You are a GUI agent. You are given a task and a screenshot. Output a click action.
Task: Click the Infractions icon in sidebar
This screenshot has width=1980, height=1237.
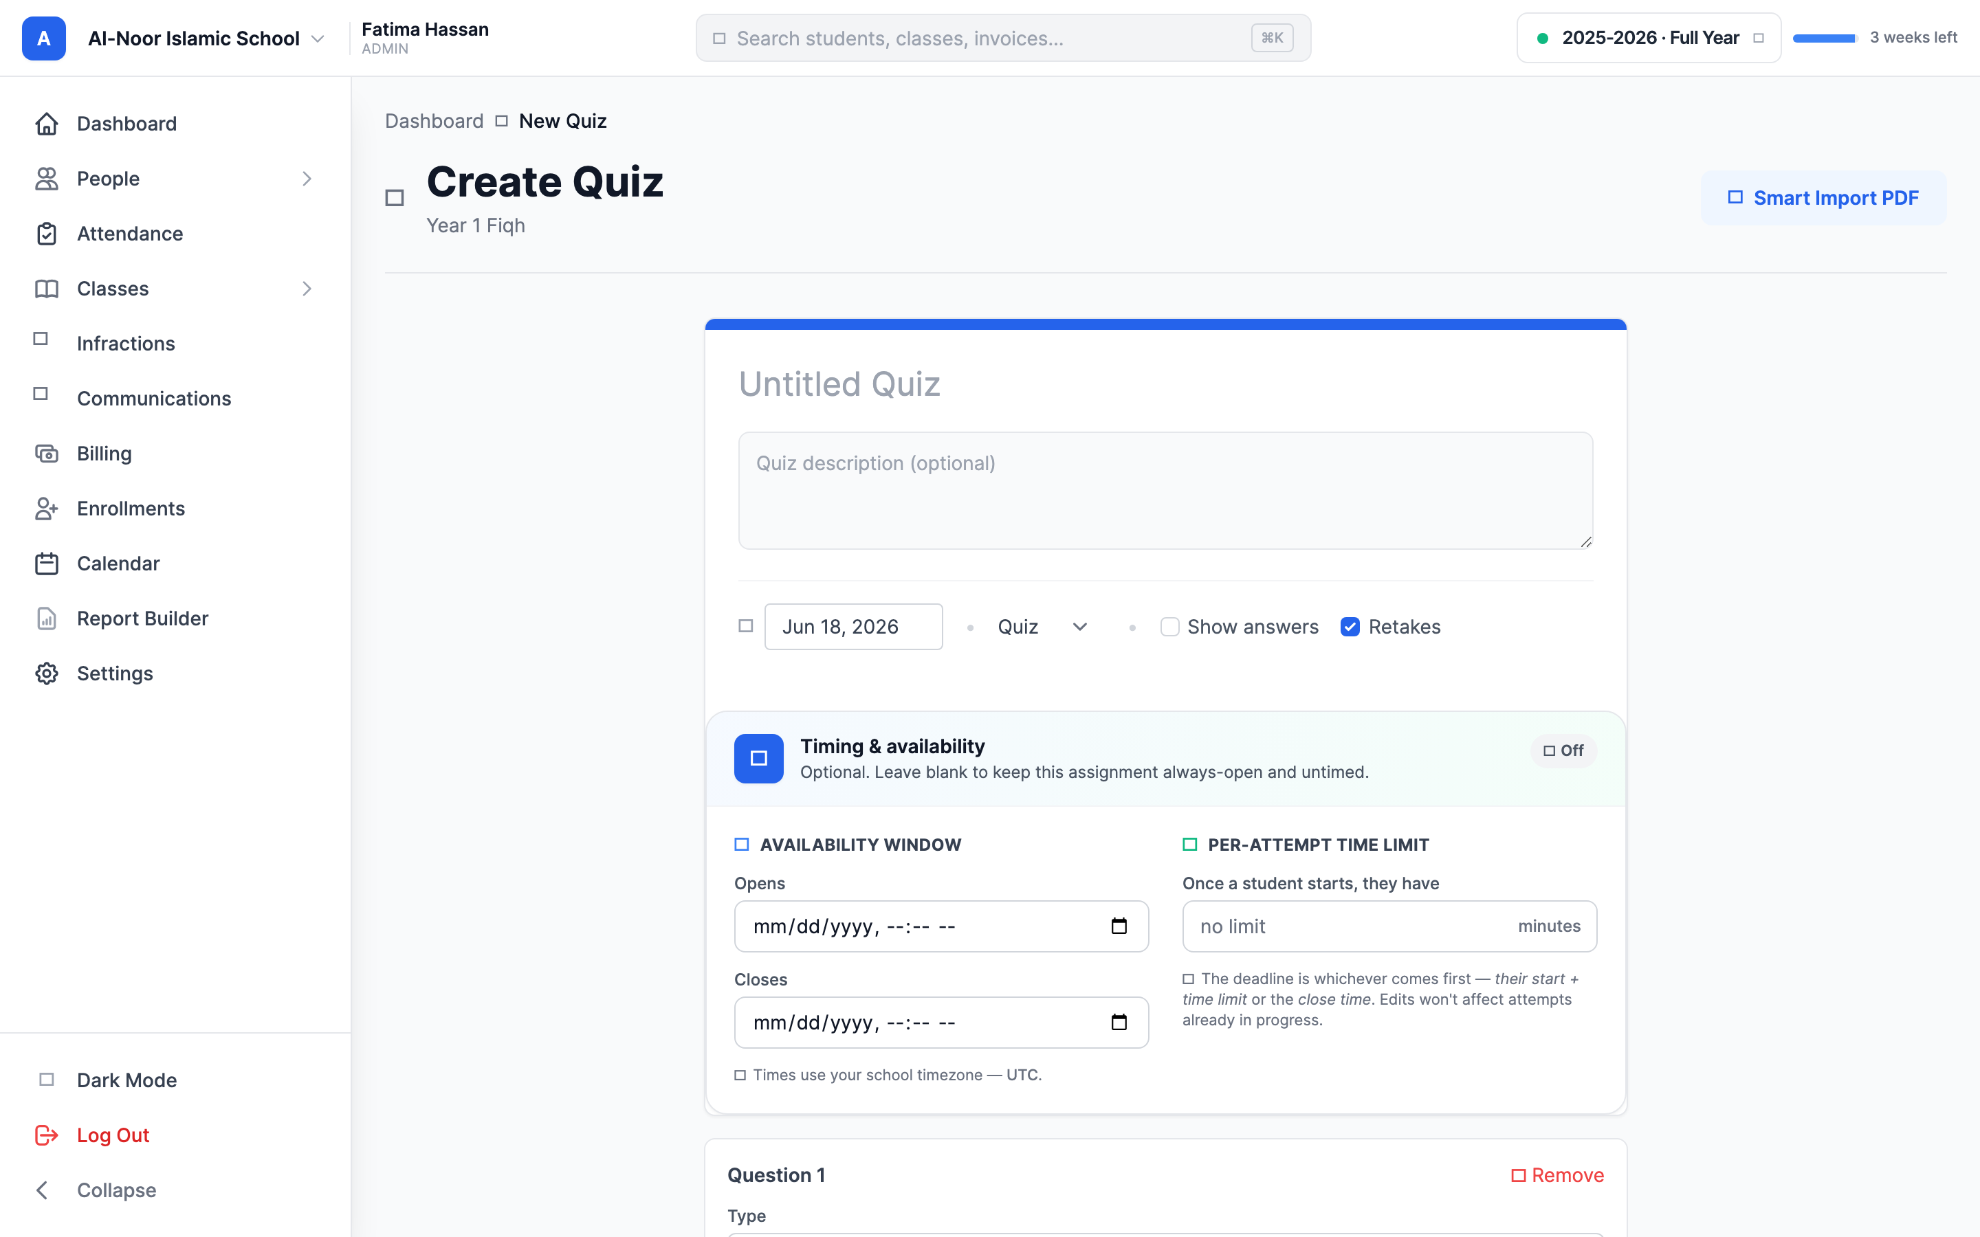41,339
